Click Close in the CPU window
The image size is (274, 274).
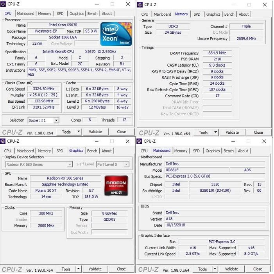pos(122,132)
